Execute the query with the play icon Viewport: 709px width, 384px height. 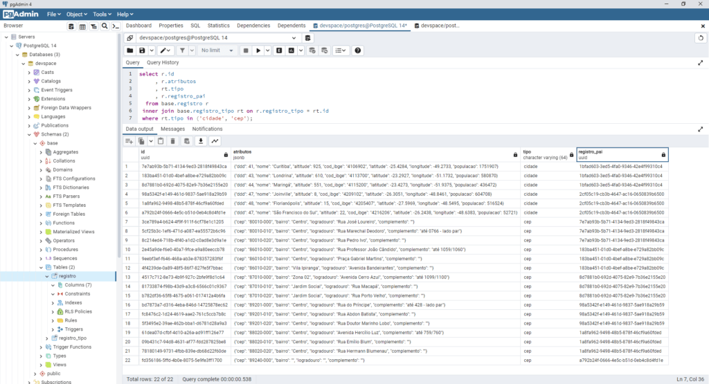pos(258,51)
